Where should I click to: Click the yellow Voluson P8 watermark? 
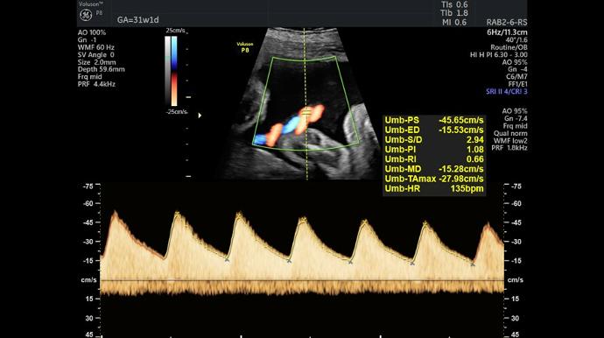coord(245,47)
